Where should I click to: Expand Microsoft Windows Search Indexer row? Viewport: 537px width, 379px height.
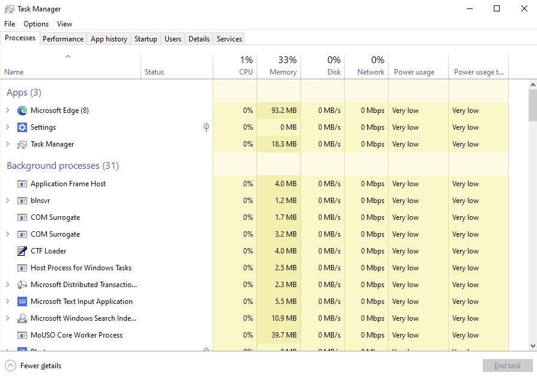[x=8, y=318]
